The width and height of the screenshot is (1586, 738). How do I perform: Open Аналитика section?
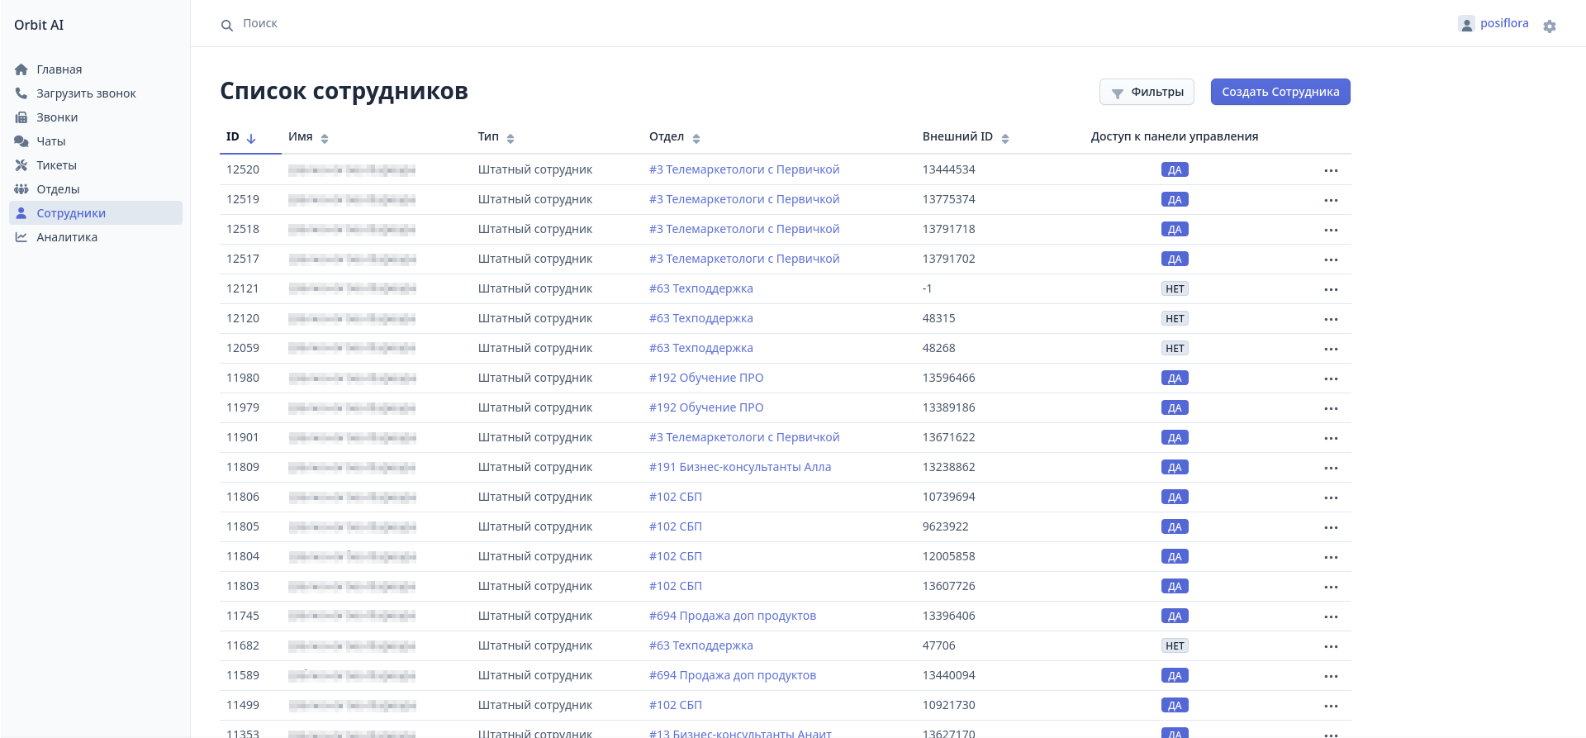pyautogui.click(x=67, y=237)
